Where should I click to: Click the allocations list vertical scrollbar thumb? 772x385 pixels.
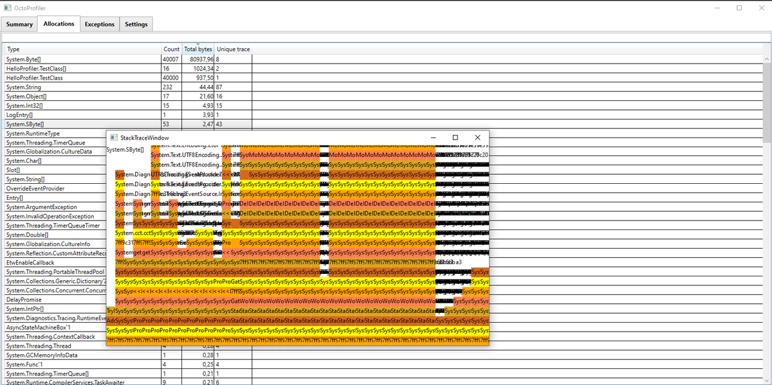(x=767, y=103)
